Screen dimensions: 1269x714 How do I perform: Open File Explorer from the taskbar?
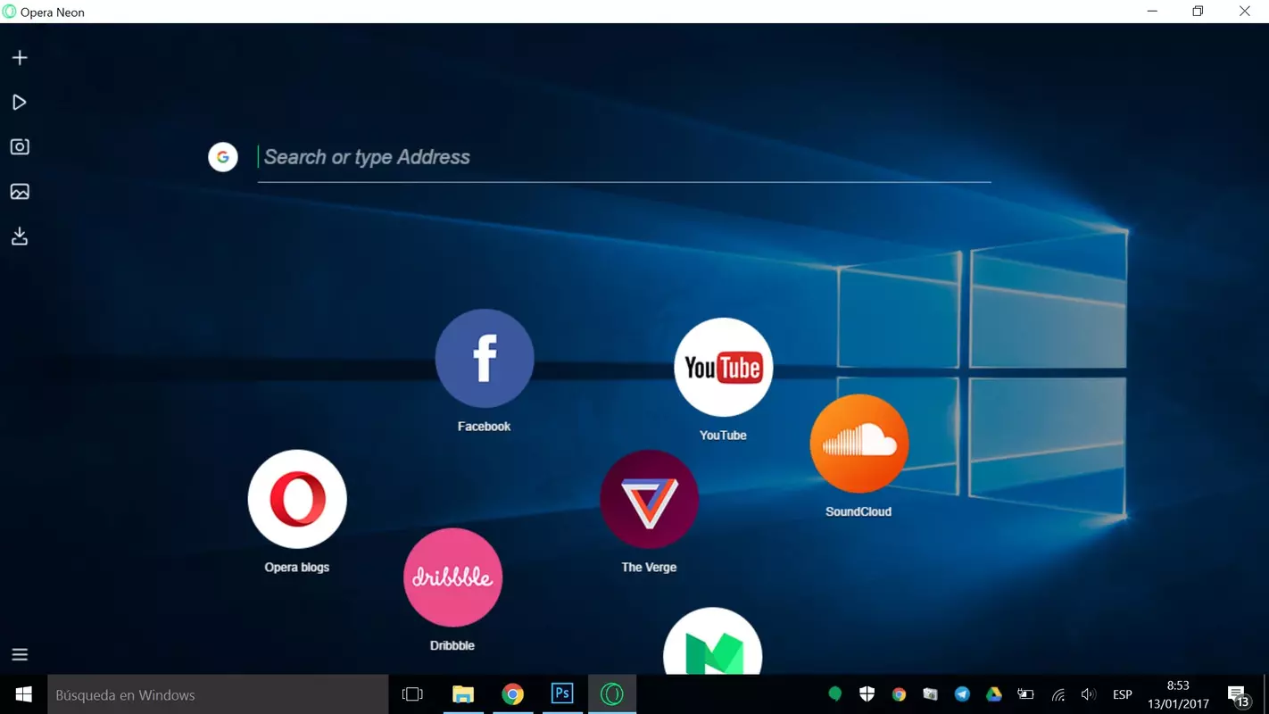click(x=462, y=694)
